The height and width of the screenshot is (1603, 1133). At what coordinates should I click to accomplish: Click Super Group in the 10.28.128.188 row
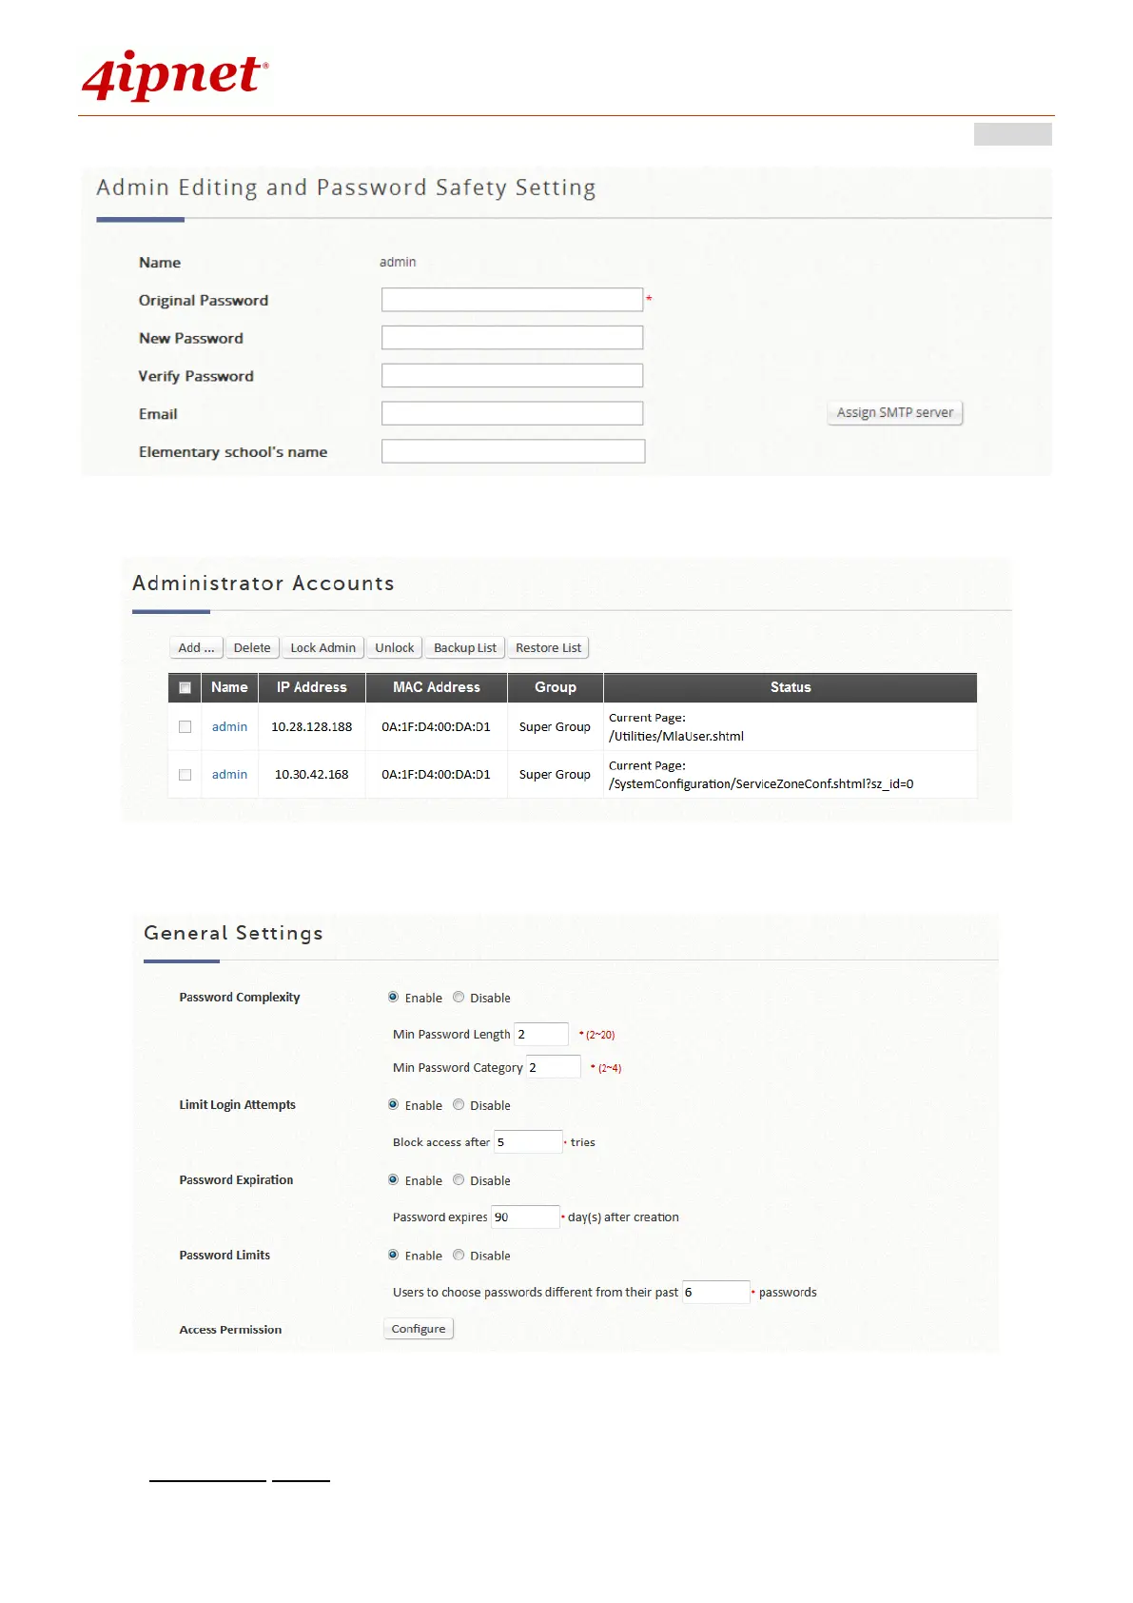555,726
